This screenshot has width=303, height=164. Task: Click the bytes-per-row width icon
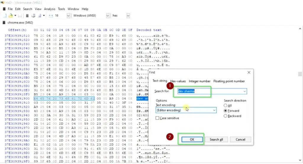click(51, 16)
